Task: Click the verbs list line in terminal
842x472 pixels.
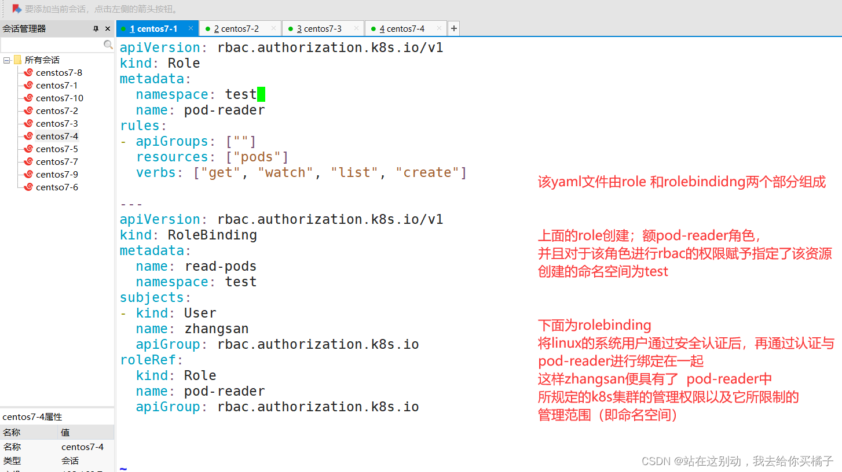Action: coord(301,172)
